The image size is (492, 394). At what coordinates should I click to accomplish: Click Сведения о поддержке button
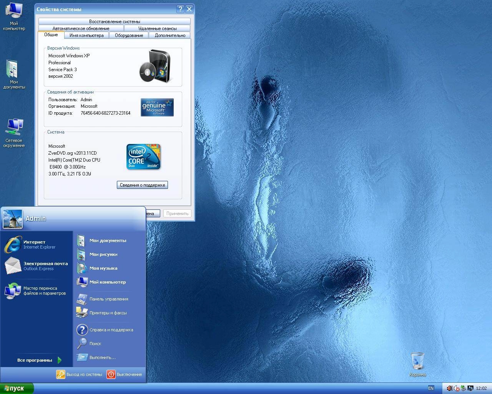tap(142, 185)
